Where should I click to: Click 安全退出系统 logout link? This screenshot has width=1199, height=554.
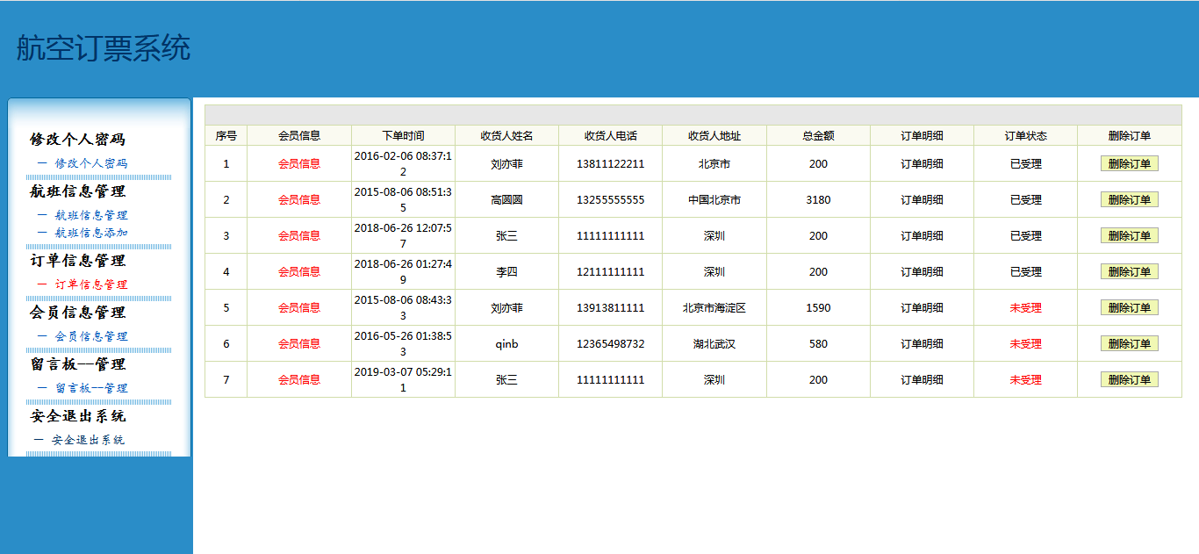[x=88, y=440]
